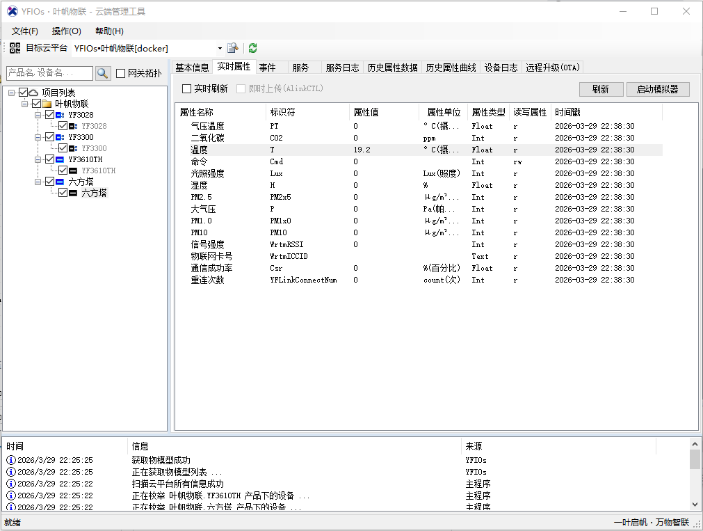Open the 操作(O) menu
Image resolution: width=703 pixels, height=531 pixels.
[65, 31]
